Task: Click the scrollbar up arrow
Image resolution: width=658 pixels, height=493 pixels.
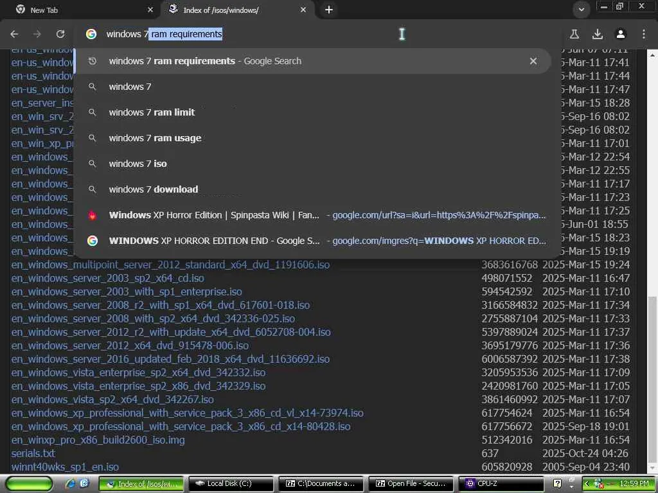Action: pos(653,55)
